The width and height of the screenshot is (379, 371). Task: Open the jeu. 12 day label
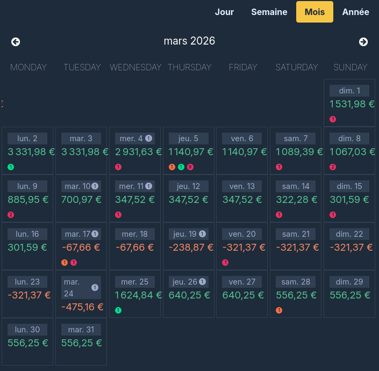point(188,186)
